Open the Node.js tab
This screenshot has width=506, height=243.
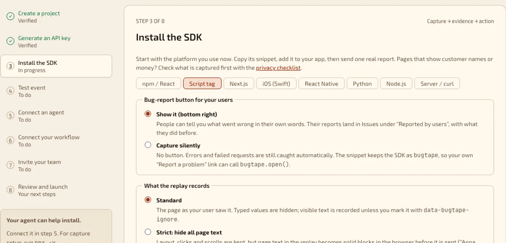pos(396,83)
